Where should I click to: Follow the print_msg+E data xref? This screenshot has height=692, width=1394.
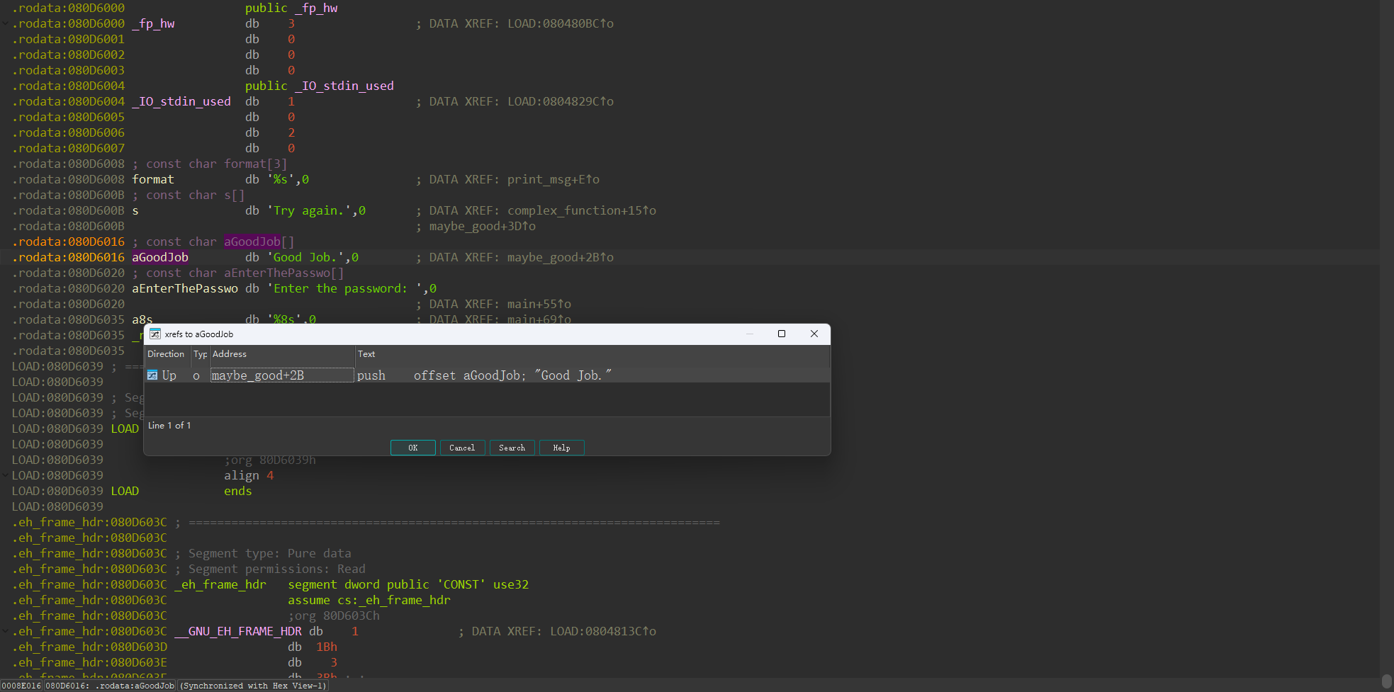pos(553,179)
